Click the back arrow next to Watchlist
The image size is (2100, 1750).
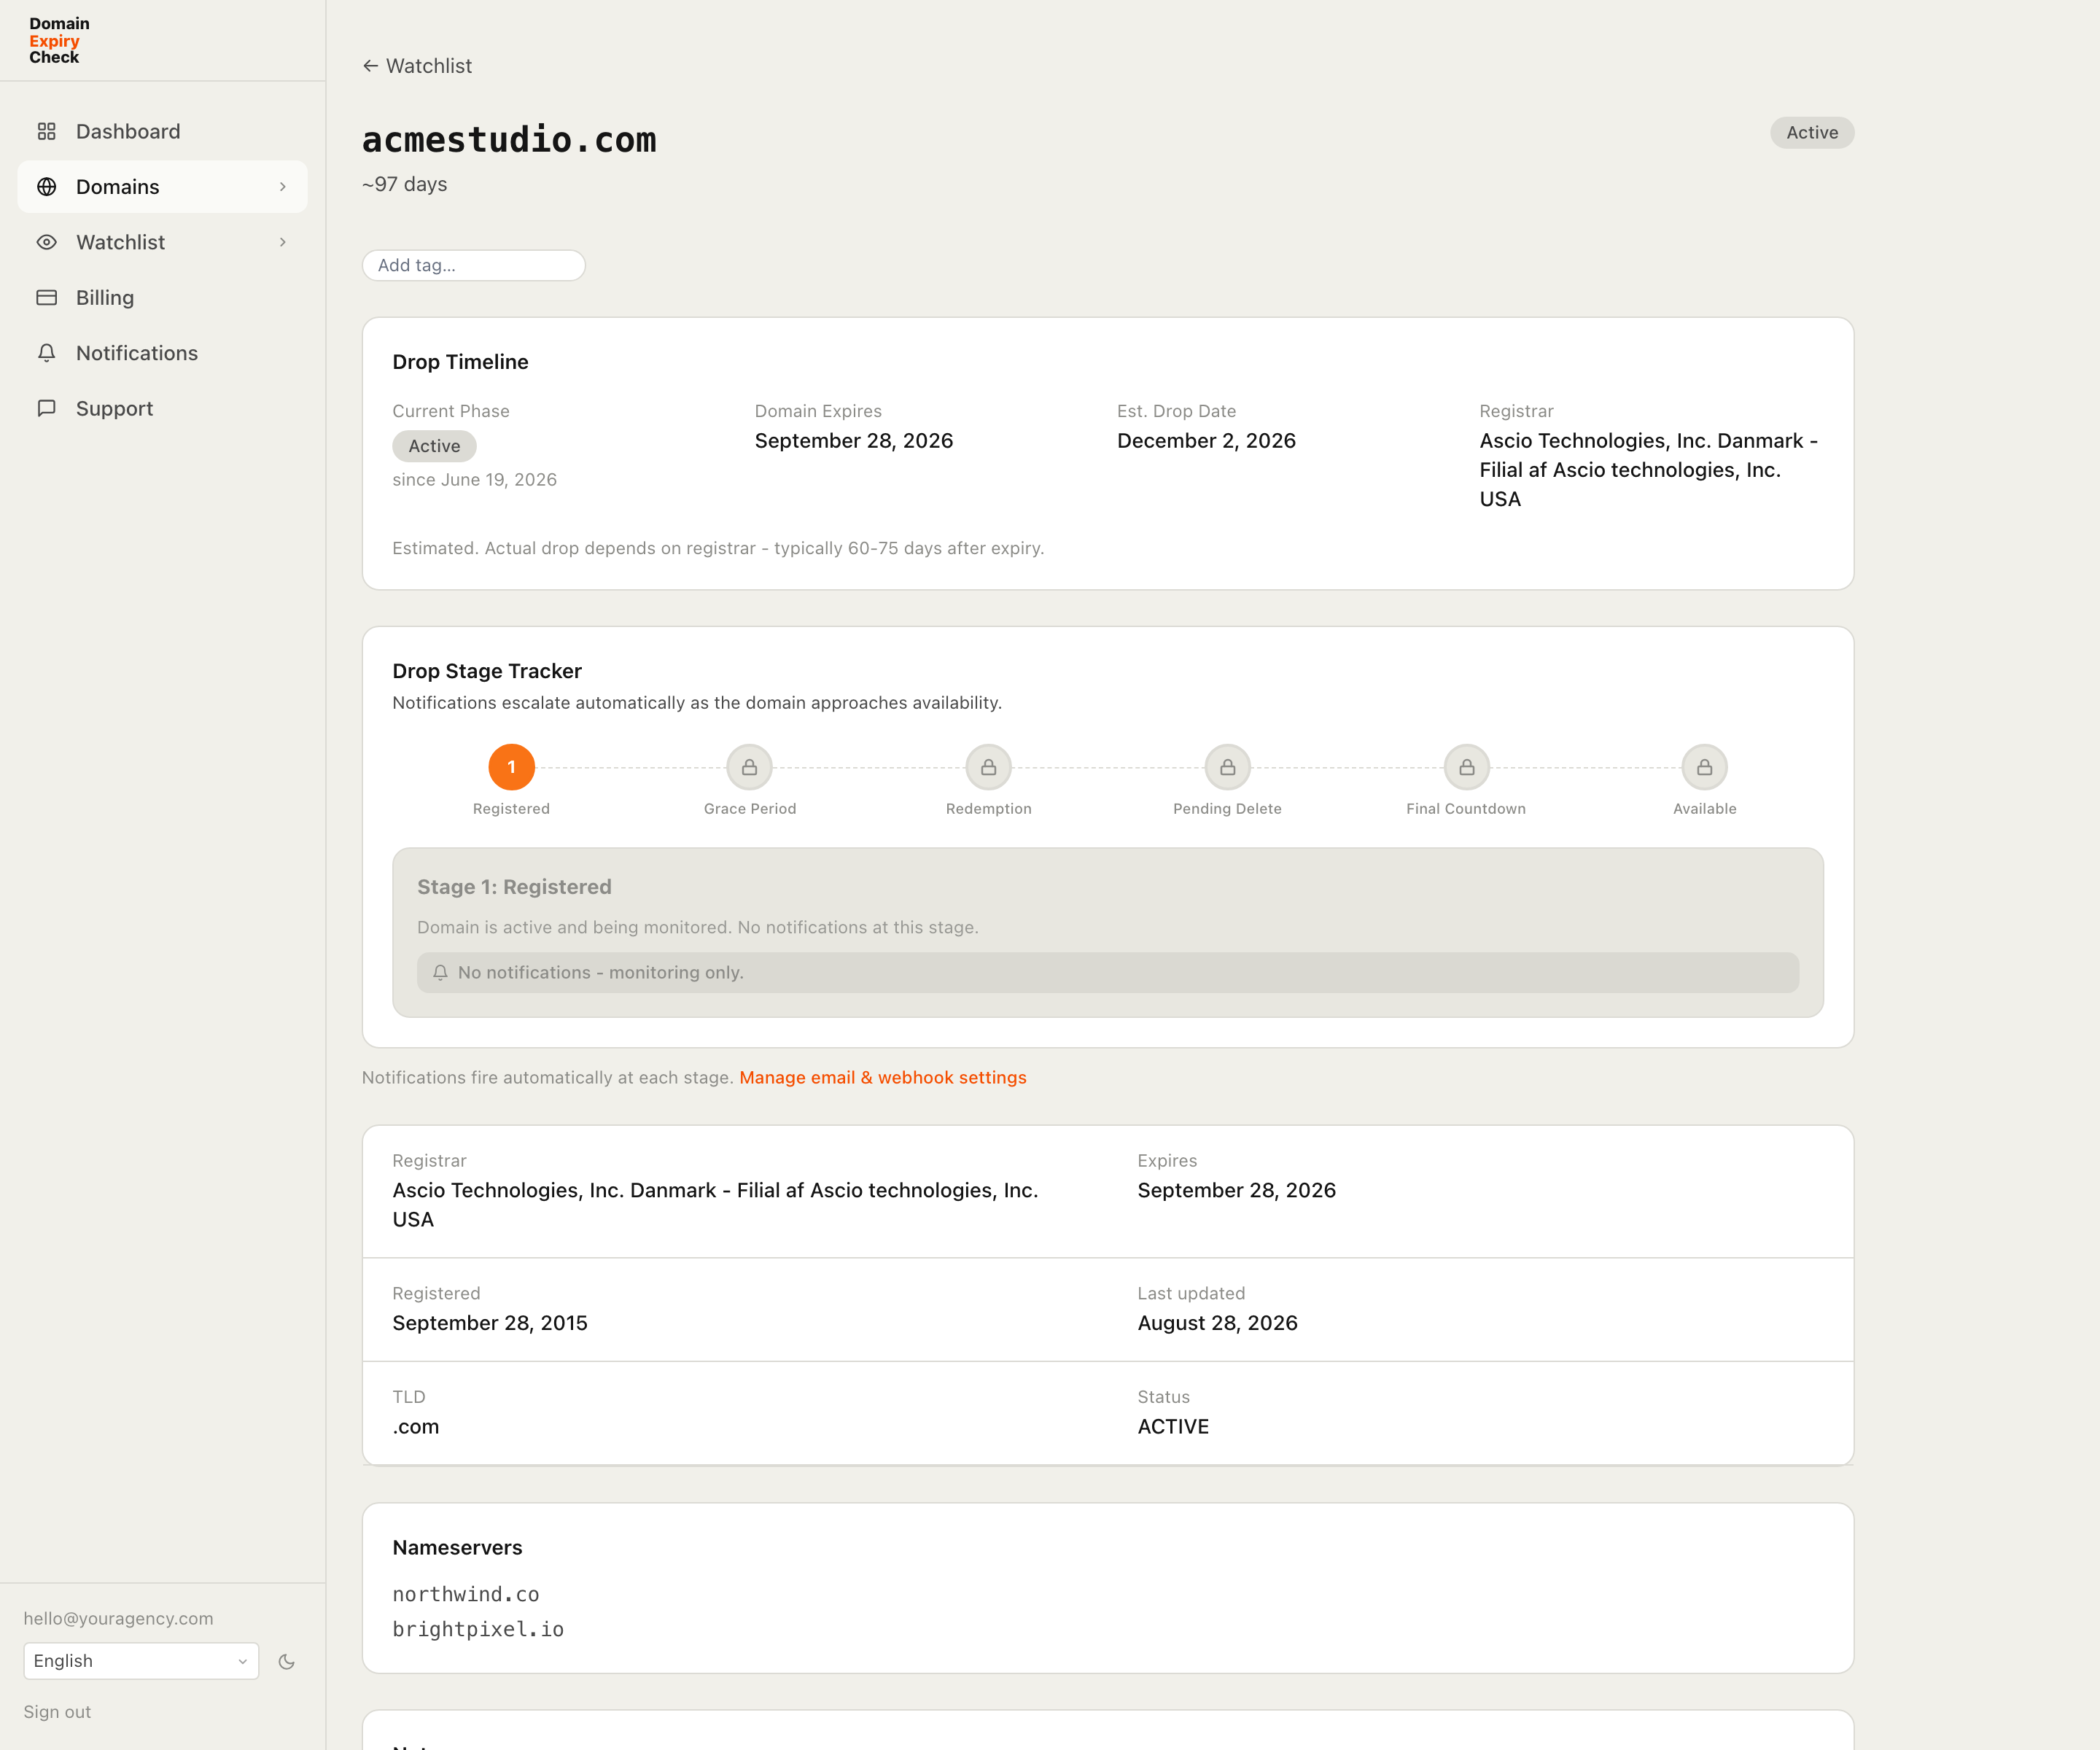click(370, 66)
